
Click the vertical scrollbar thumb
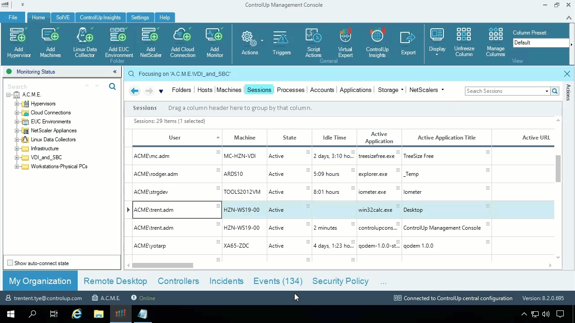pyautogui.click(x=558, y=169)
